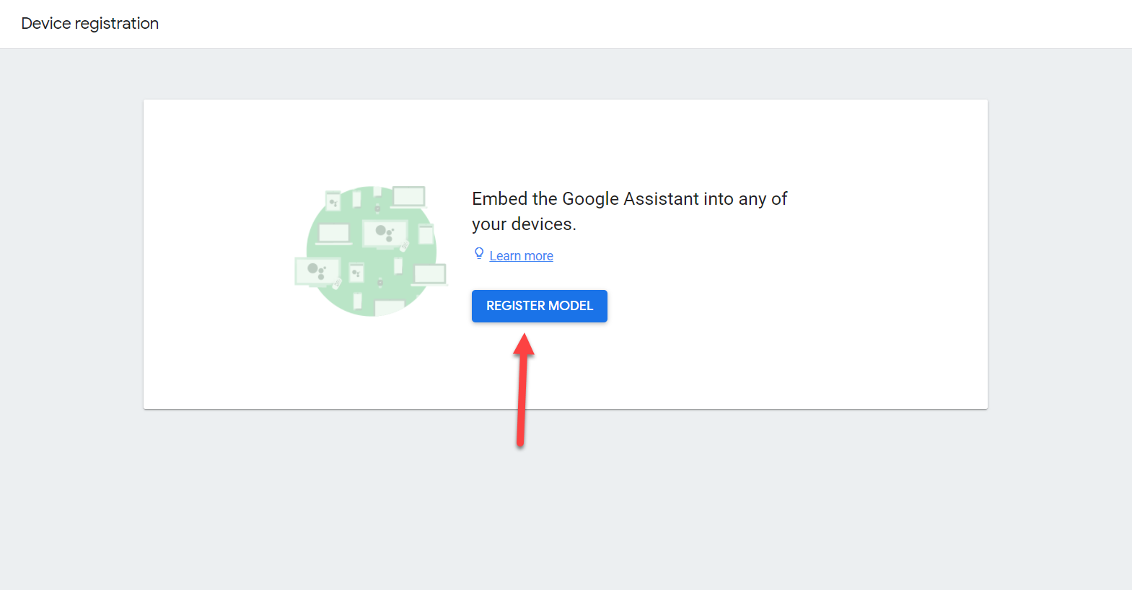Click the smartwatch near the illustration's top
The image size is (1132, 590).
(x=377, y=208)
